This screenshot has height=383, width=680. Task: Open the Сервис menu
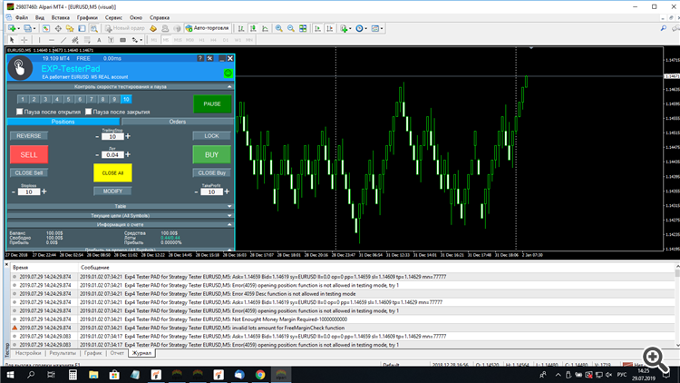[113, 17]
